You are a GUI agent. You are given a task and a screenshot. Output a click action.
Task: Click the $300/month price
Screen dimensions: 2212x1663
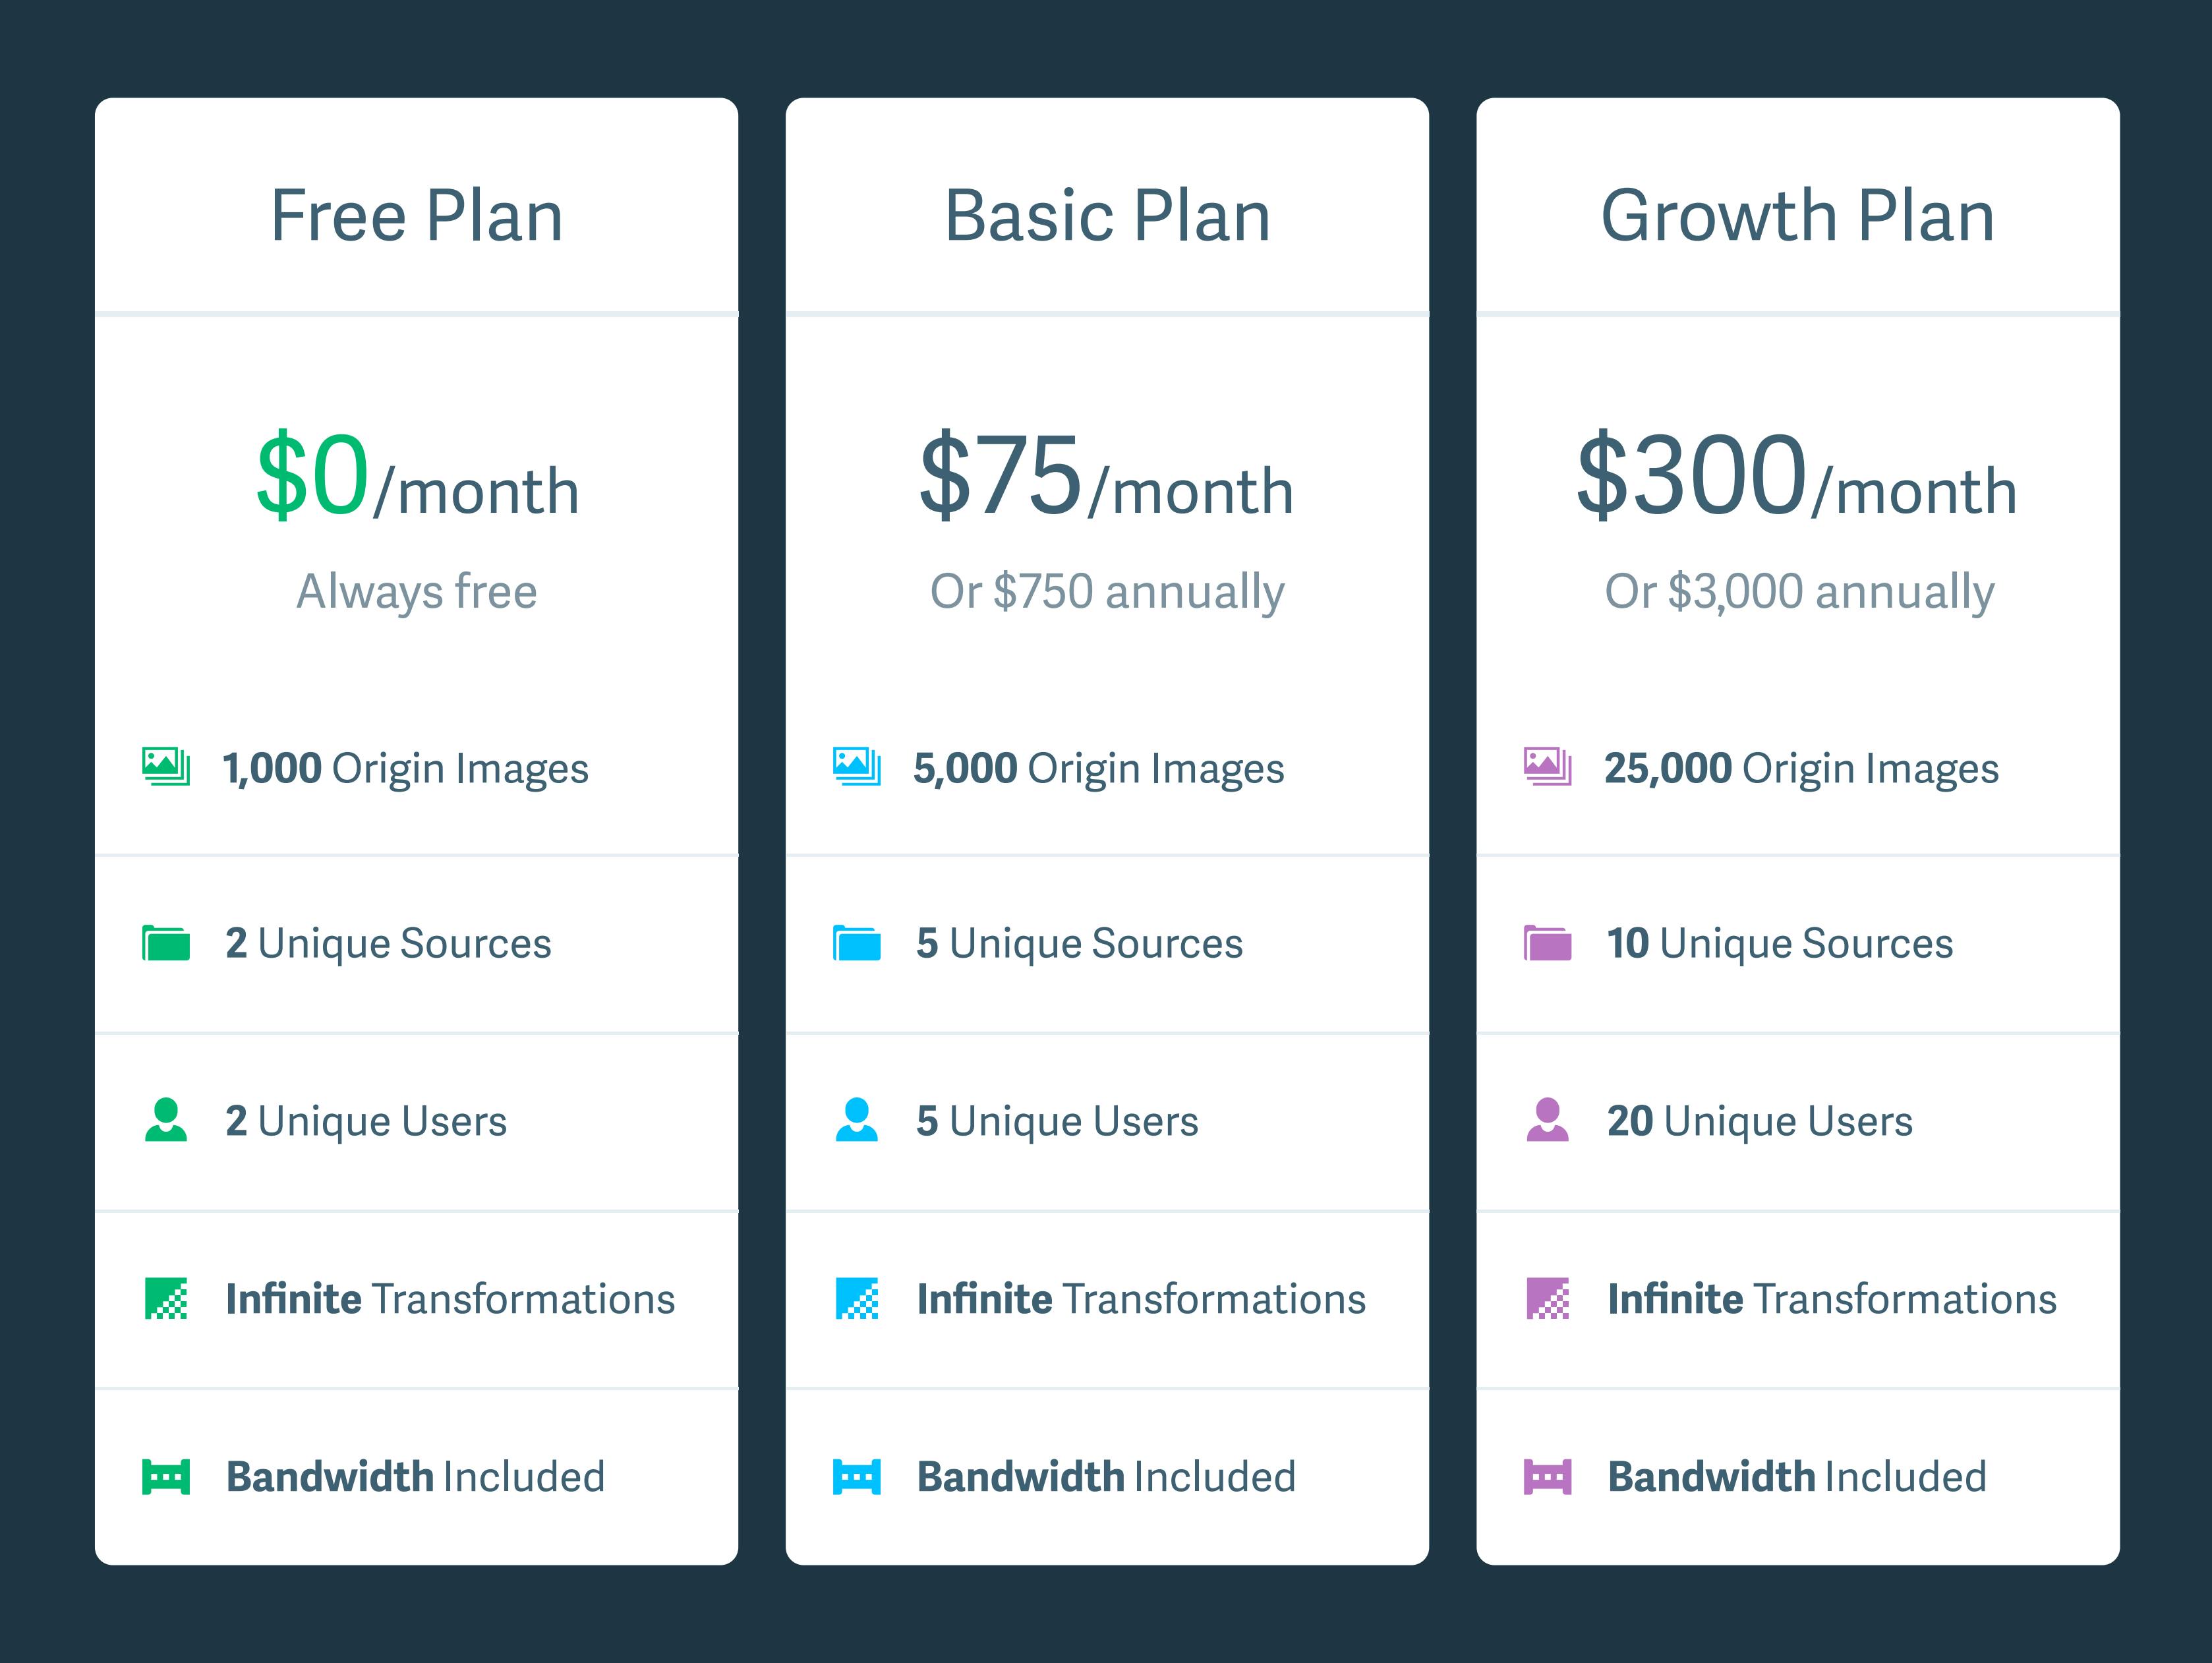(x=1797, y=476)
